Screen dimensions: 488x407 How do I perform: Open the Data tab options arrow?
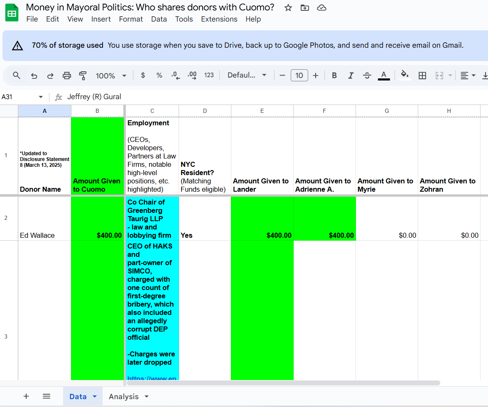point(95,397)
